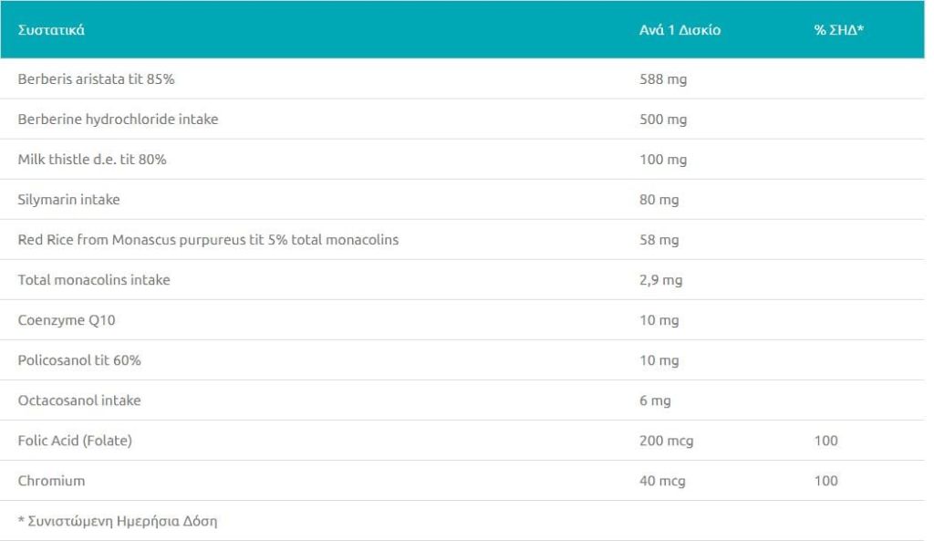Select the Coenzyme Q10 ingredient name
The image size is (934, 541).
(x=67, y=320)
